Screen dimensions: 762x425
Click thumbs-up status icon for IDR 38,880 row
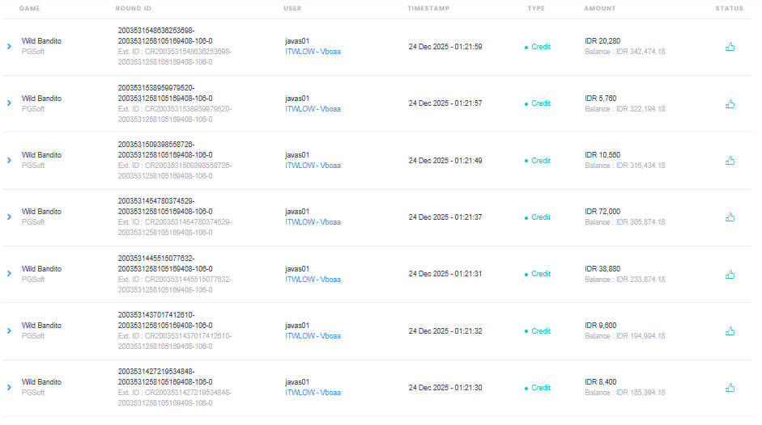[730, 274]
